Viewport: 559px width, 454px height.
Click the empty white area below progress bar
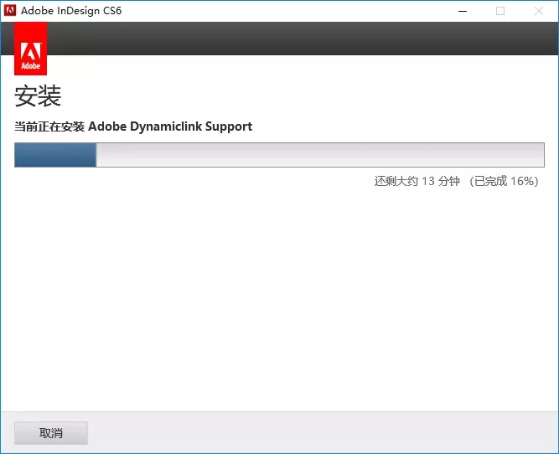(x=279, y=293)
